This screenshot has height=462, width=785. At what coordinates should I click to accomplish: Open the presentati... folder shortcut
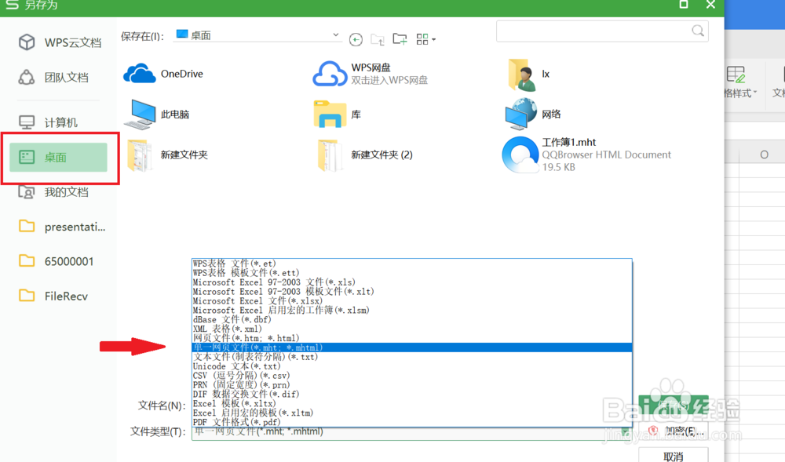[61, 227]
